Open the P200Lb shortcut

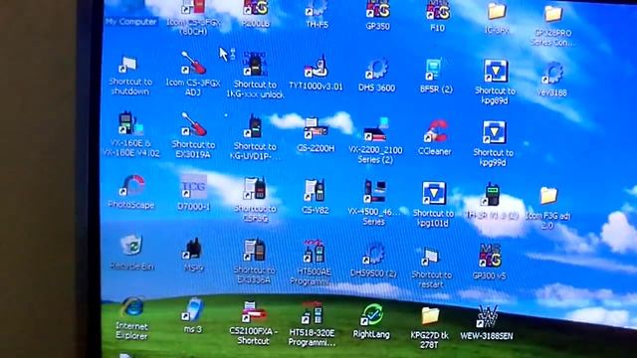click(x=256, y=14)
